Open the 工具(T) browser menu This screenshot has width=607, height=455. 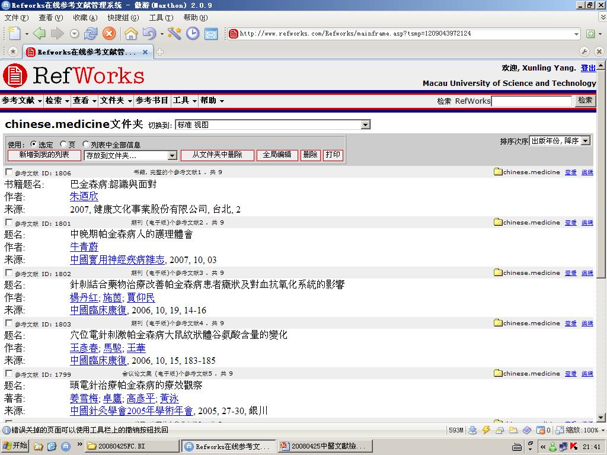pos(161,18)
